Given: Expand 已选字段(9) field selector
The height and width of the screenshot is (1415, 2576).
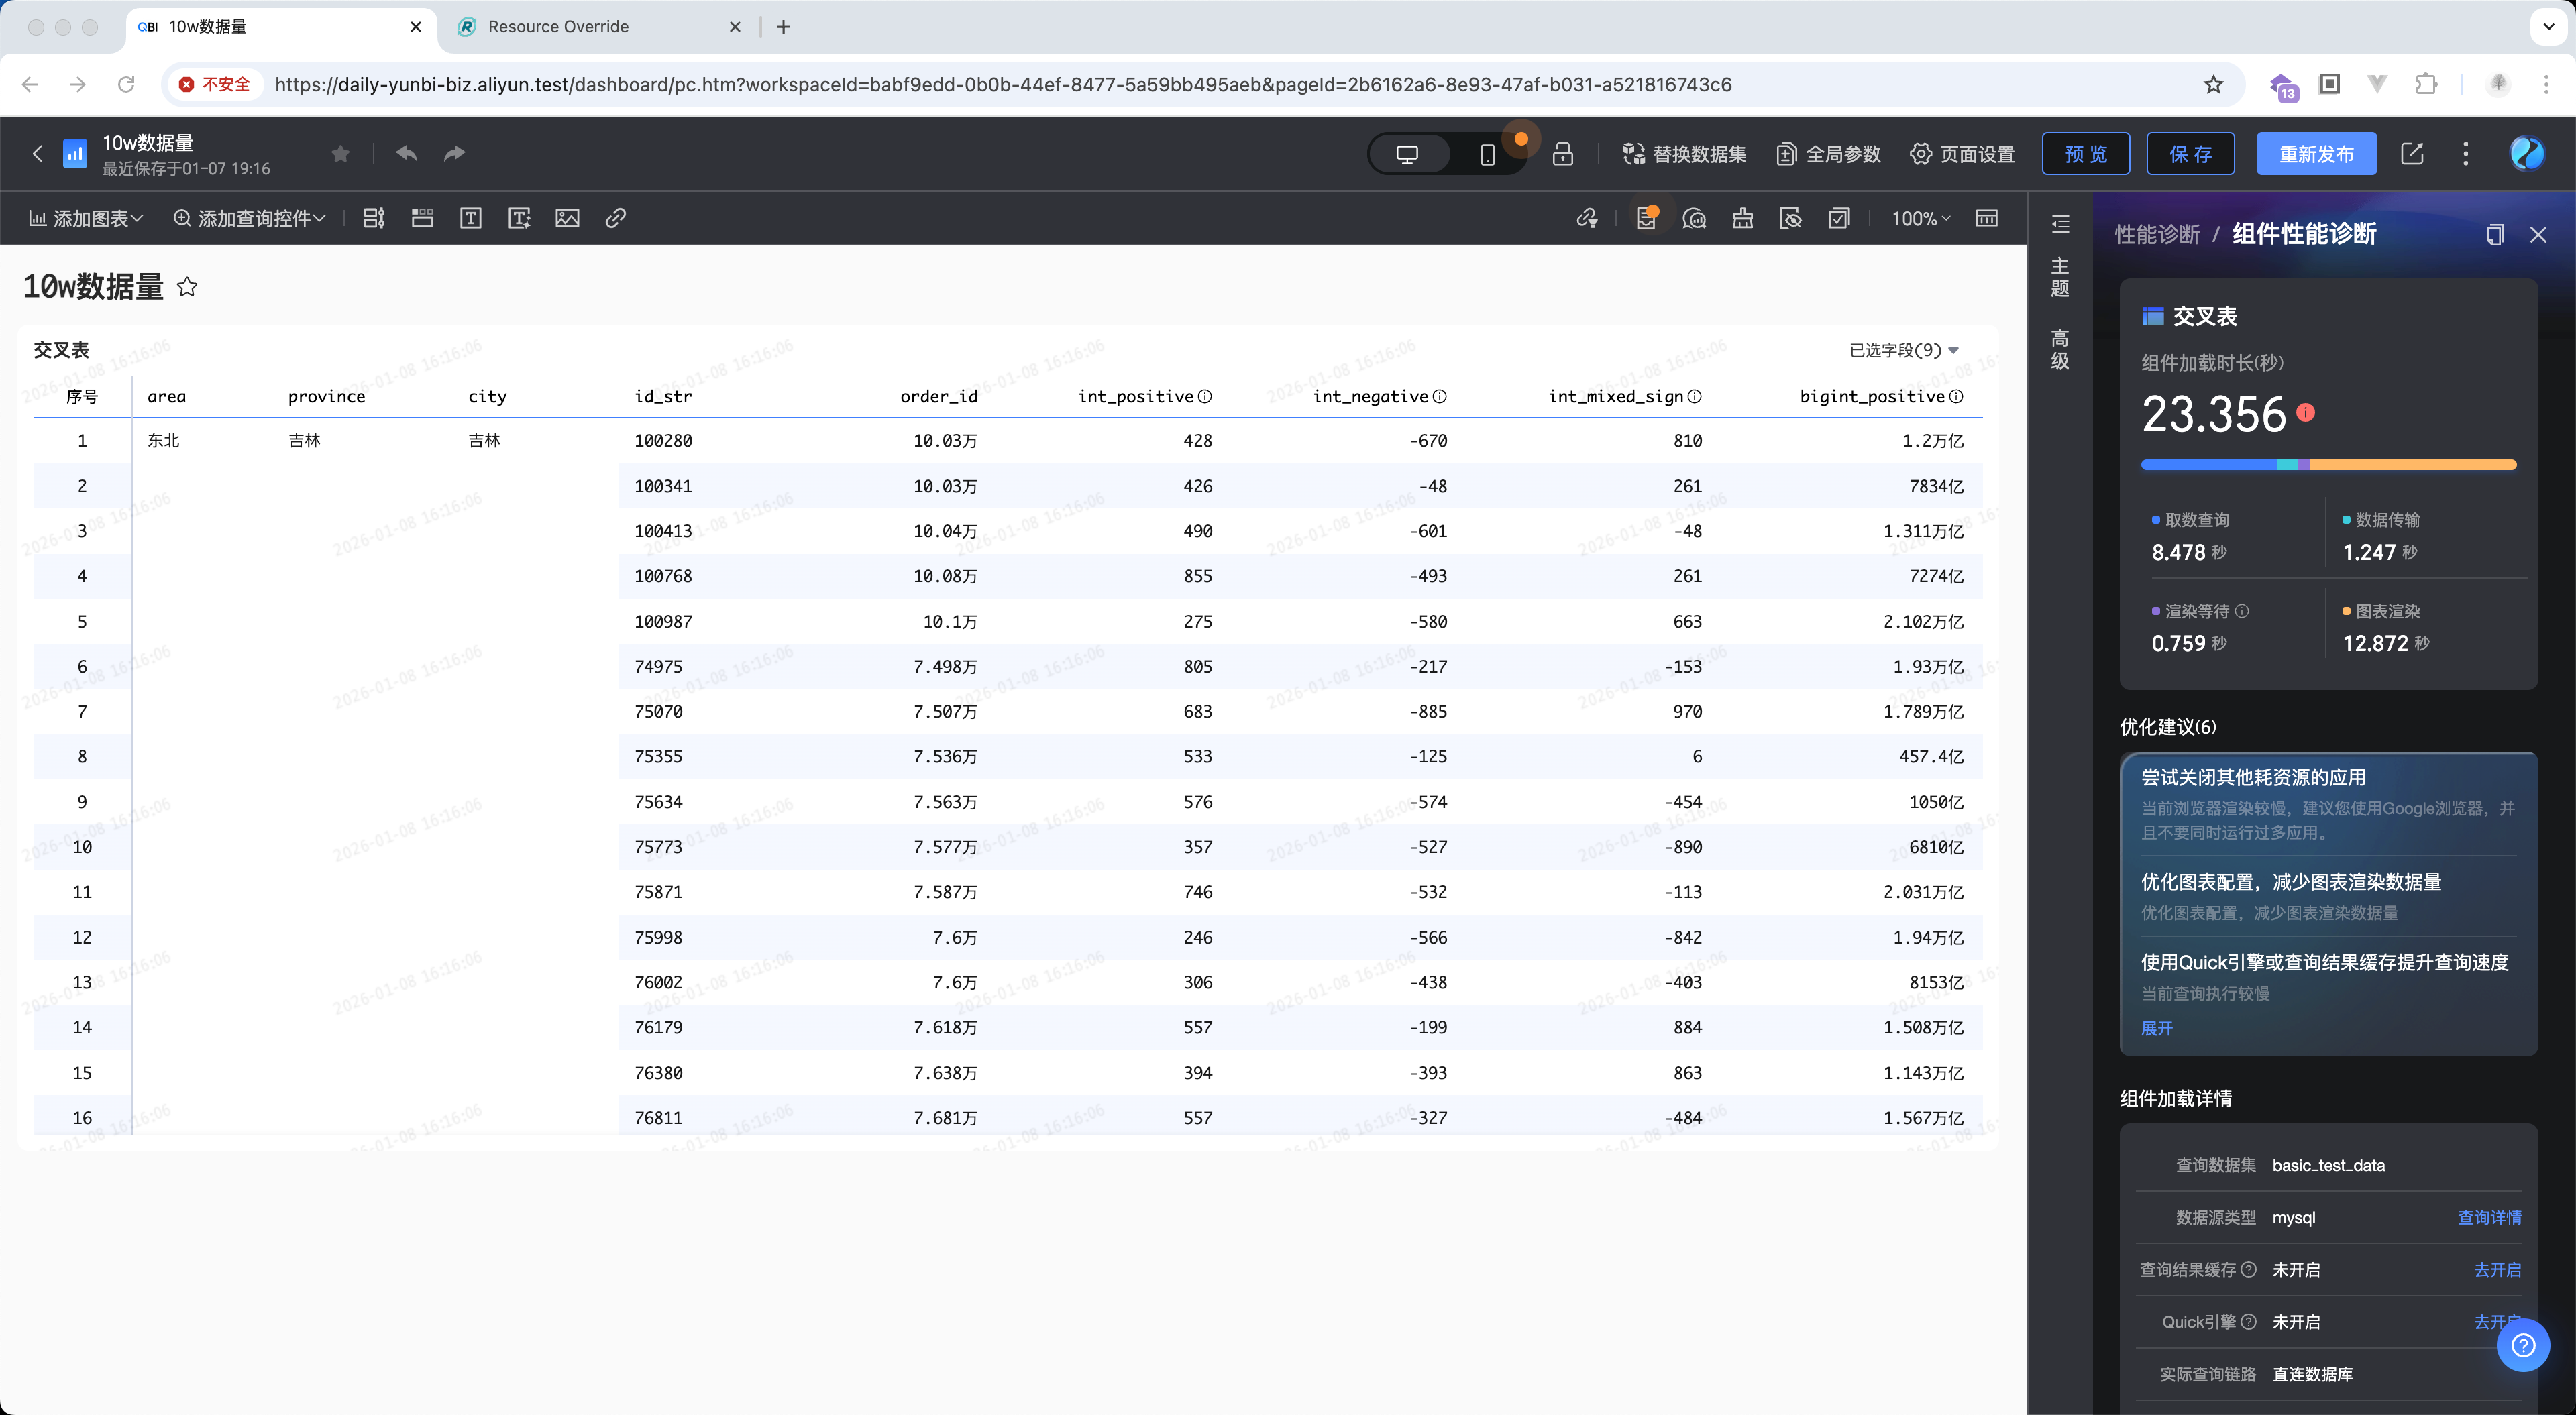Looking at the screenshot, I should (1903, 350).
